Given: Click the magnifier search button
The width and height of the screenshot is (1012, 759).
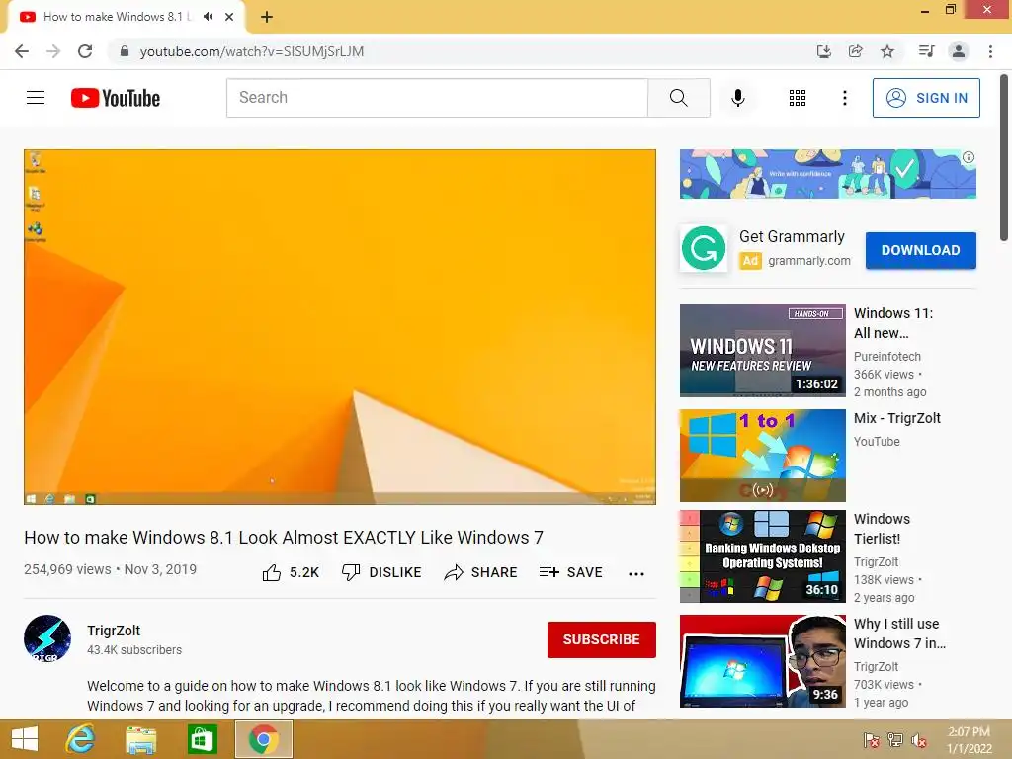Looking at the screenshot, I should (678, 98).
